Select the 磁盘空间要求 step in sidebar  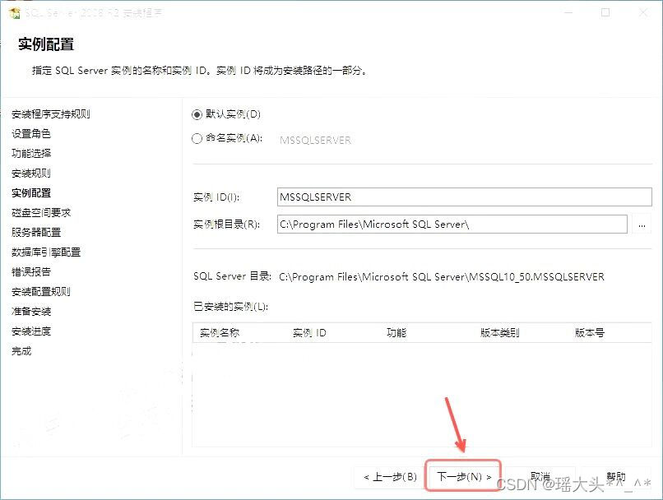pyautogui.click(x=41, y=213)
